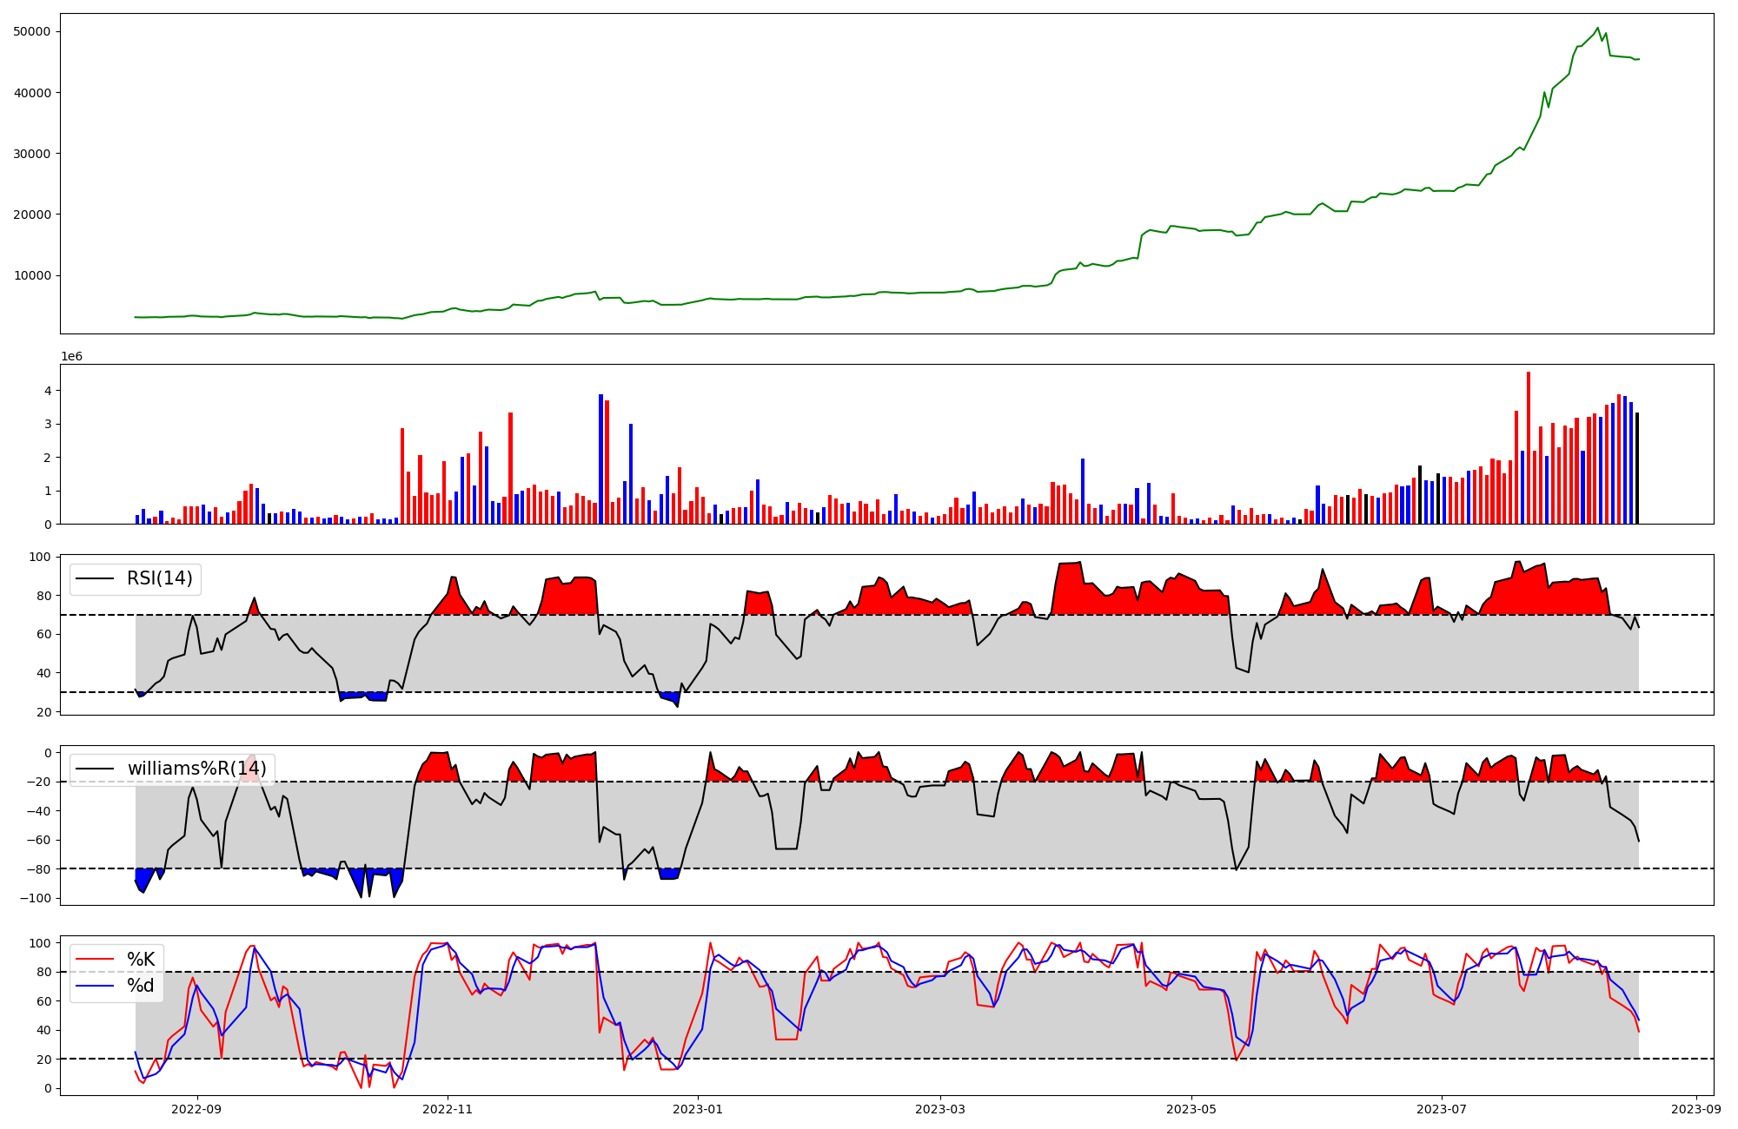This screenshot has height=1129, width=1738.
Task: Click the 2023-03 x-axis date label
Action: pos(940,1108)
